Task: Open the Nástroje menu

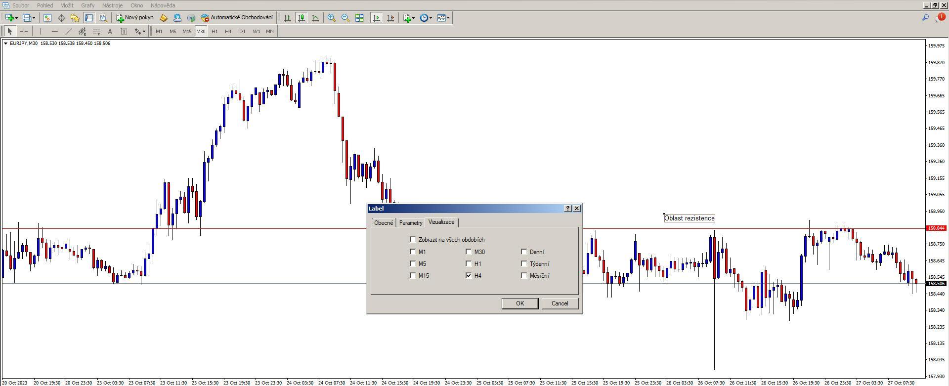Action: click(112, 5)
